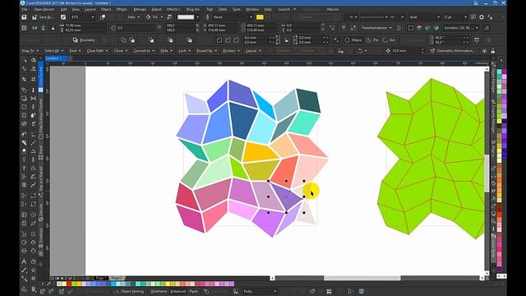Click the lock icon beside Geometric Information
Image resolution: width=526 pixels, height=296 pixels.
[492, 51]
